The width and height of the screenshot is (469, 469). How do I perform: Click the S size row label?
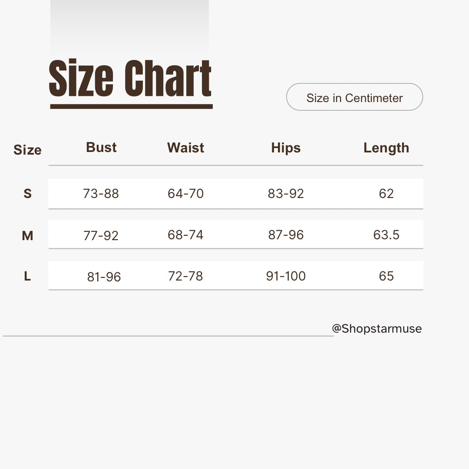pyautogui.click(x=27, y=194)
